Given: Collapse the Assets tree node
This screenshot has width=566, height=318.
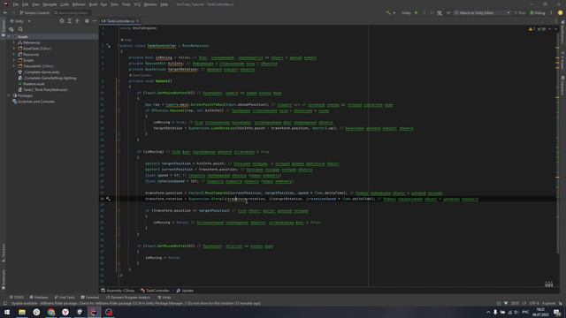Looking at the screenshot, I should pos(9,37).
